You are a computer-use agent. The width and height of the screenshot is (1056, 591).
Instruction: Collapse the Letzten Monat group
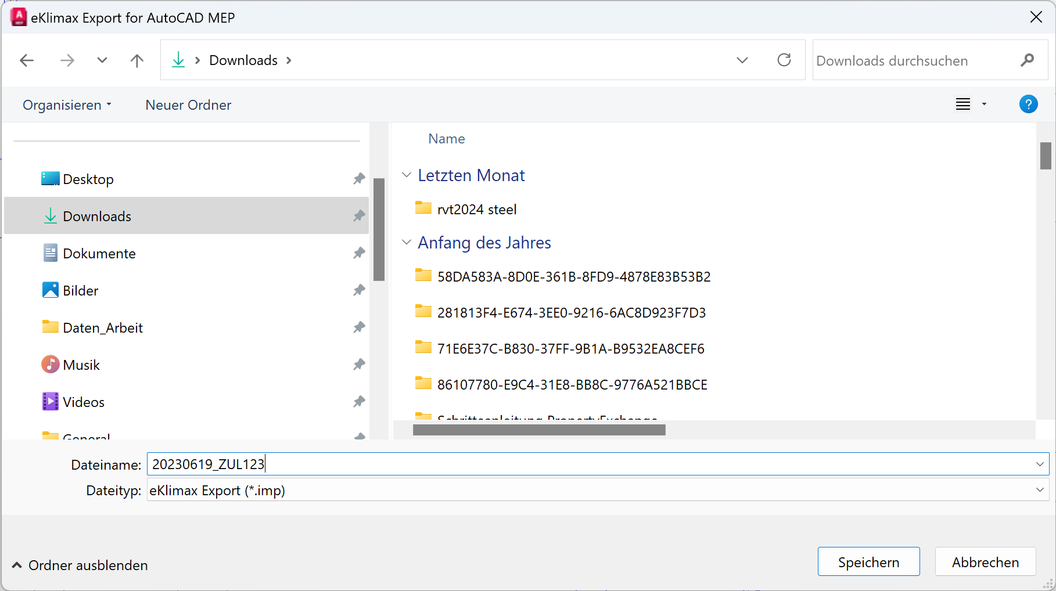(x=407, y=175)
